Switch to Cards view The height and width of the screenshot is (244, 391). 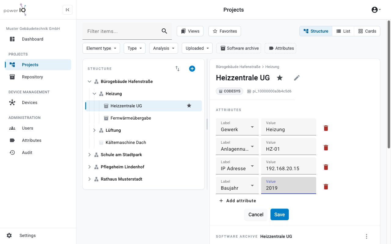coord(367,31)
